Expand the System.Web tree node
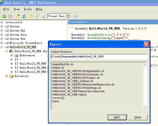Screen dimensions: 158x126 [x=2, y=39]
